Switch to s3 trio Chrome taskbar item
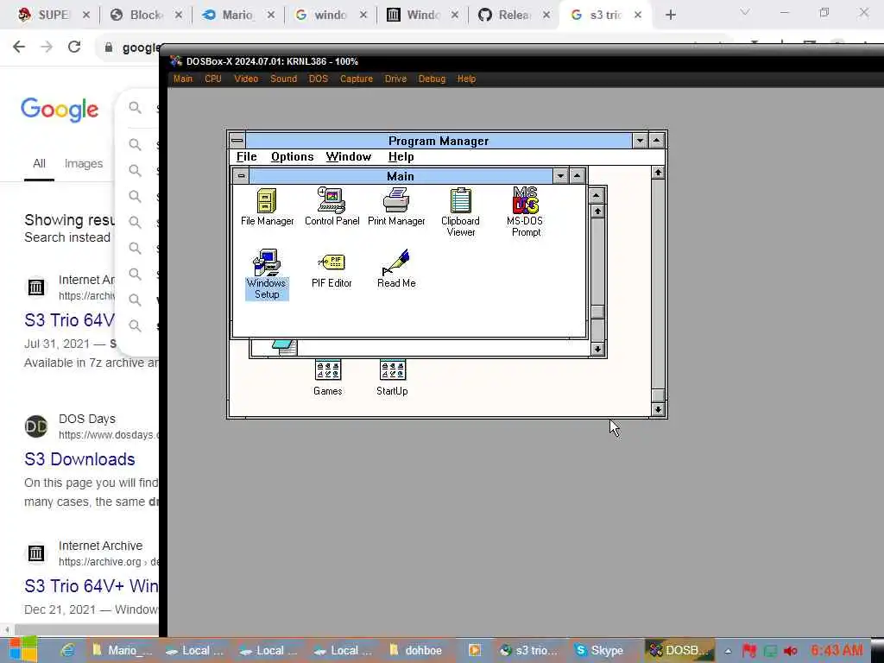 529,650
